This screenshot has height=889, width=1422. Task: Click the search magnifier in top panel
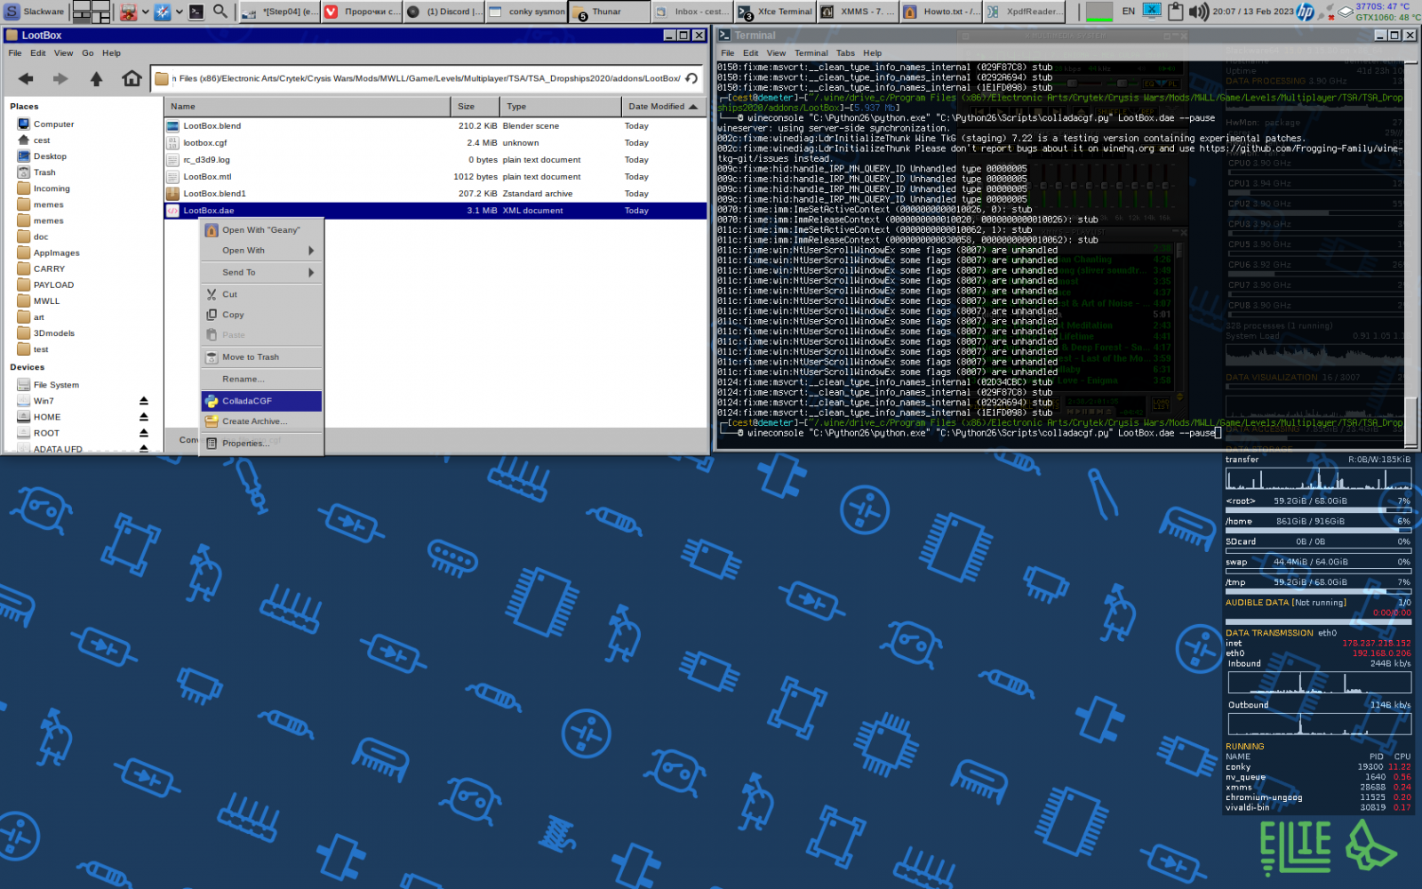click(220, 12)
